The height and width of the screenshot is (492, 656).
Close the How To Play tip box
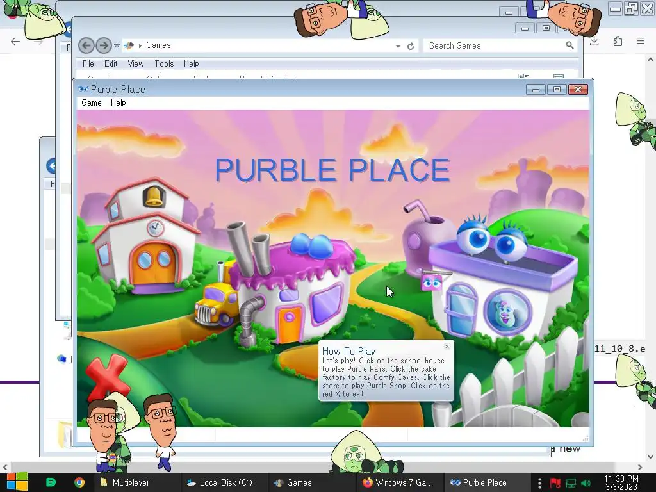[x=447, y=347]
